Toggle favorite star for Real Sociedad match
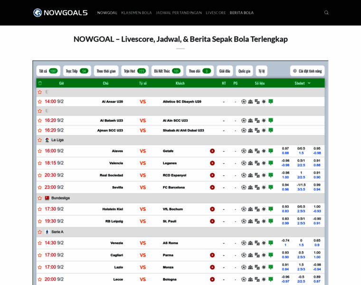Viewport: 361px width, 285px height. (x=40, y=175)
